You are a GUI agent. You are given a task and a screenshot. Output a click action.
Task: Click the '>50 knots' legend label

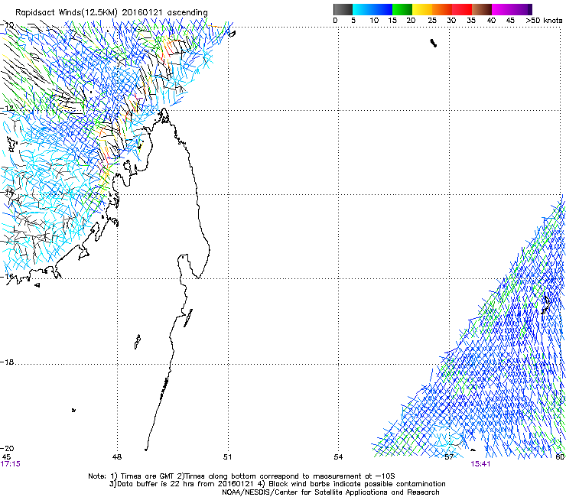coord(544,21)
